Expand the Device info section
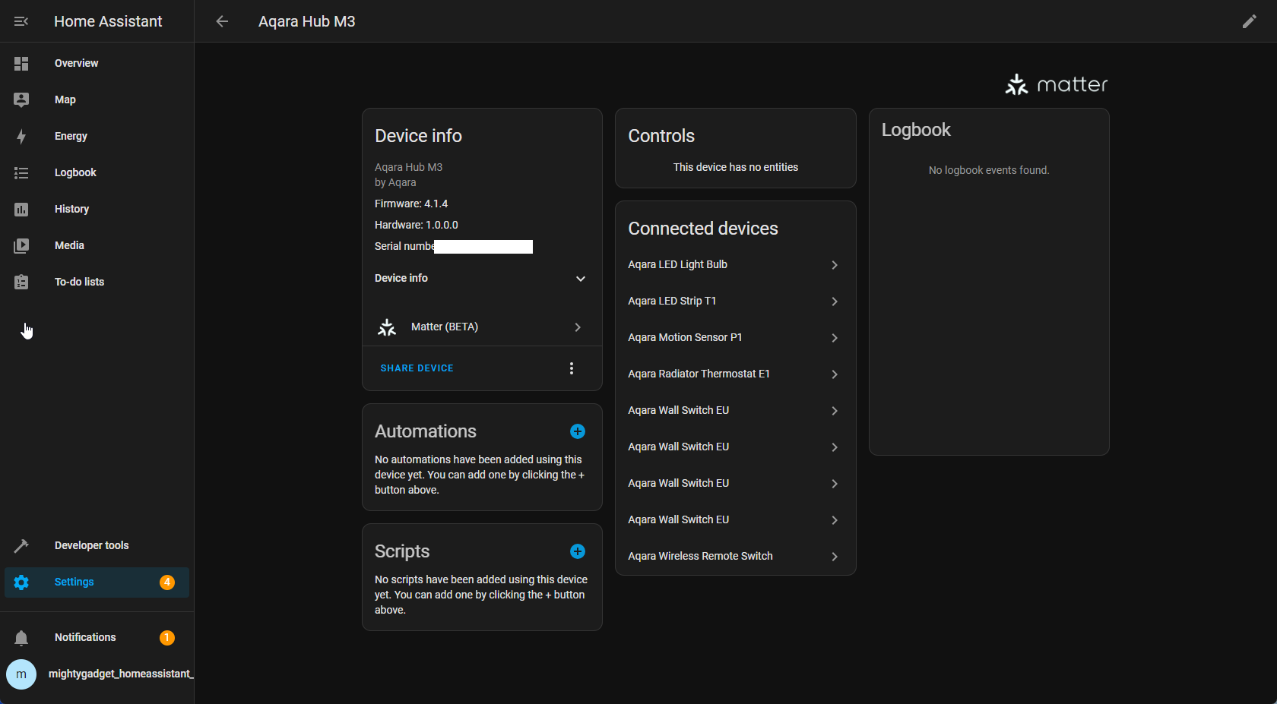This screenshot has height=704, width=1277. click(x=481, y=279)
